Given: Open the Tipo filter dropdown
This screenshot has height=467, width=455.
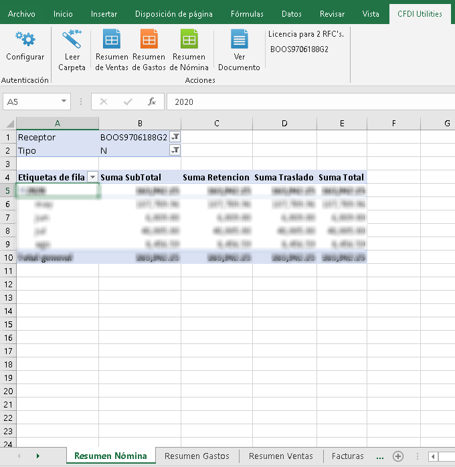Looking at the screenshot, I should click(x=175, y=150).
